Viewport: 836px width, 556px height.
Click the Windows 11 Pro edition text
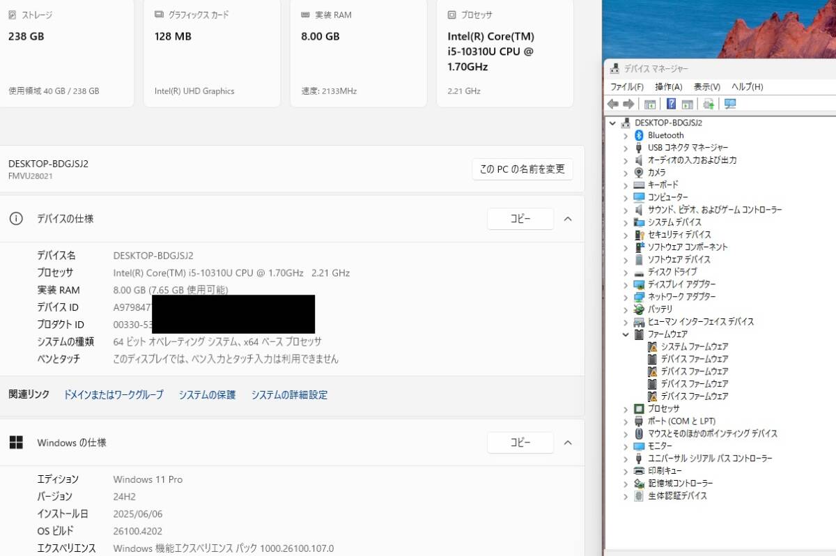[148, 479]
